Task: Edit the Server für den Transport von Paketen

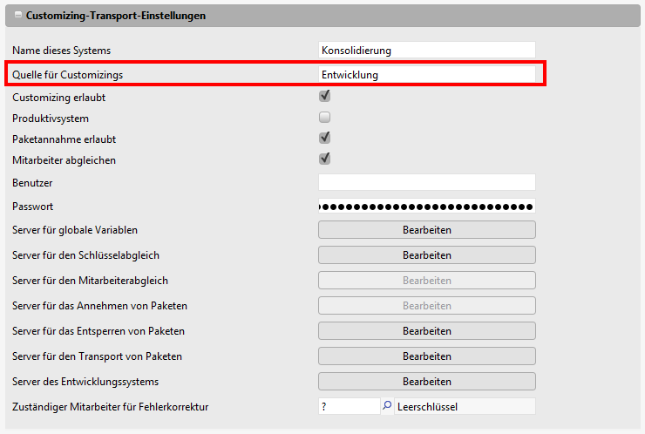Action: (426, 356)
